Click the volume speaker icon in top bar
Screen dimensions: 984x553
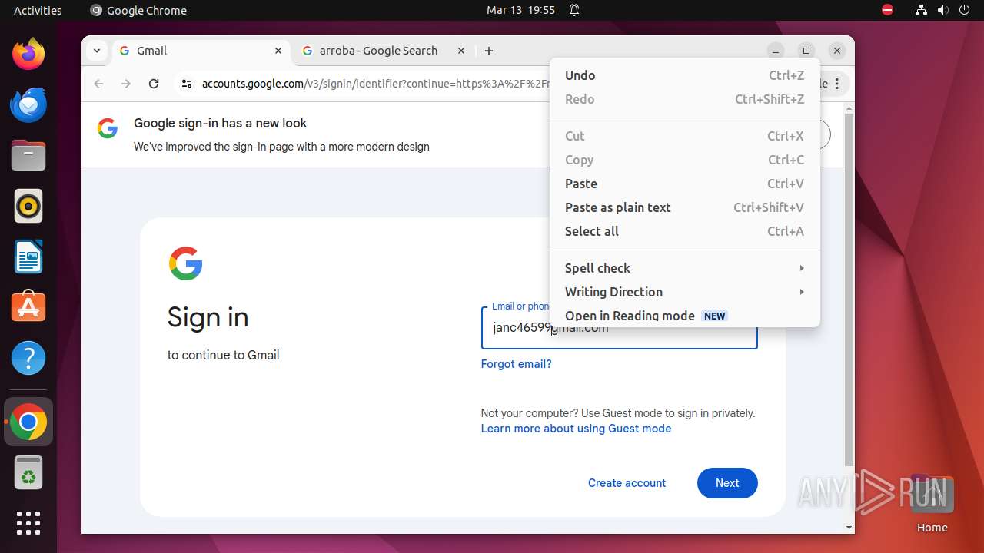tap(942, 10)
